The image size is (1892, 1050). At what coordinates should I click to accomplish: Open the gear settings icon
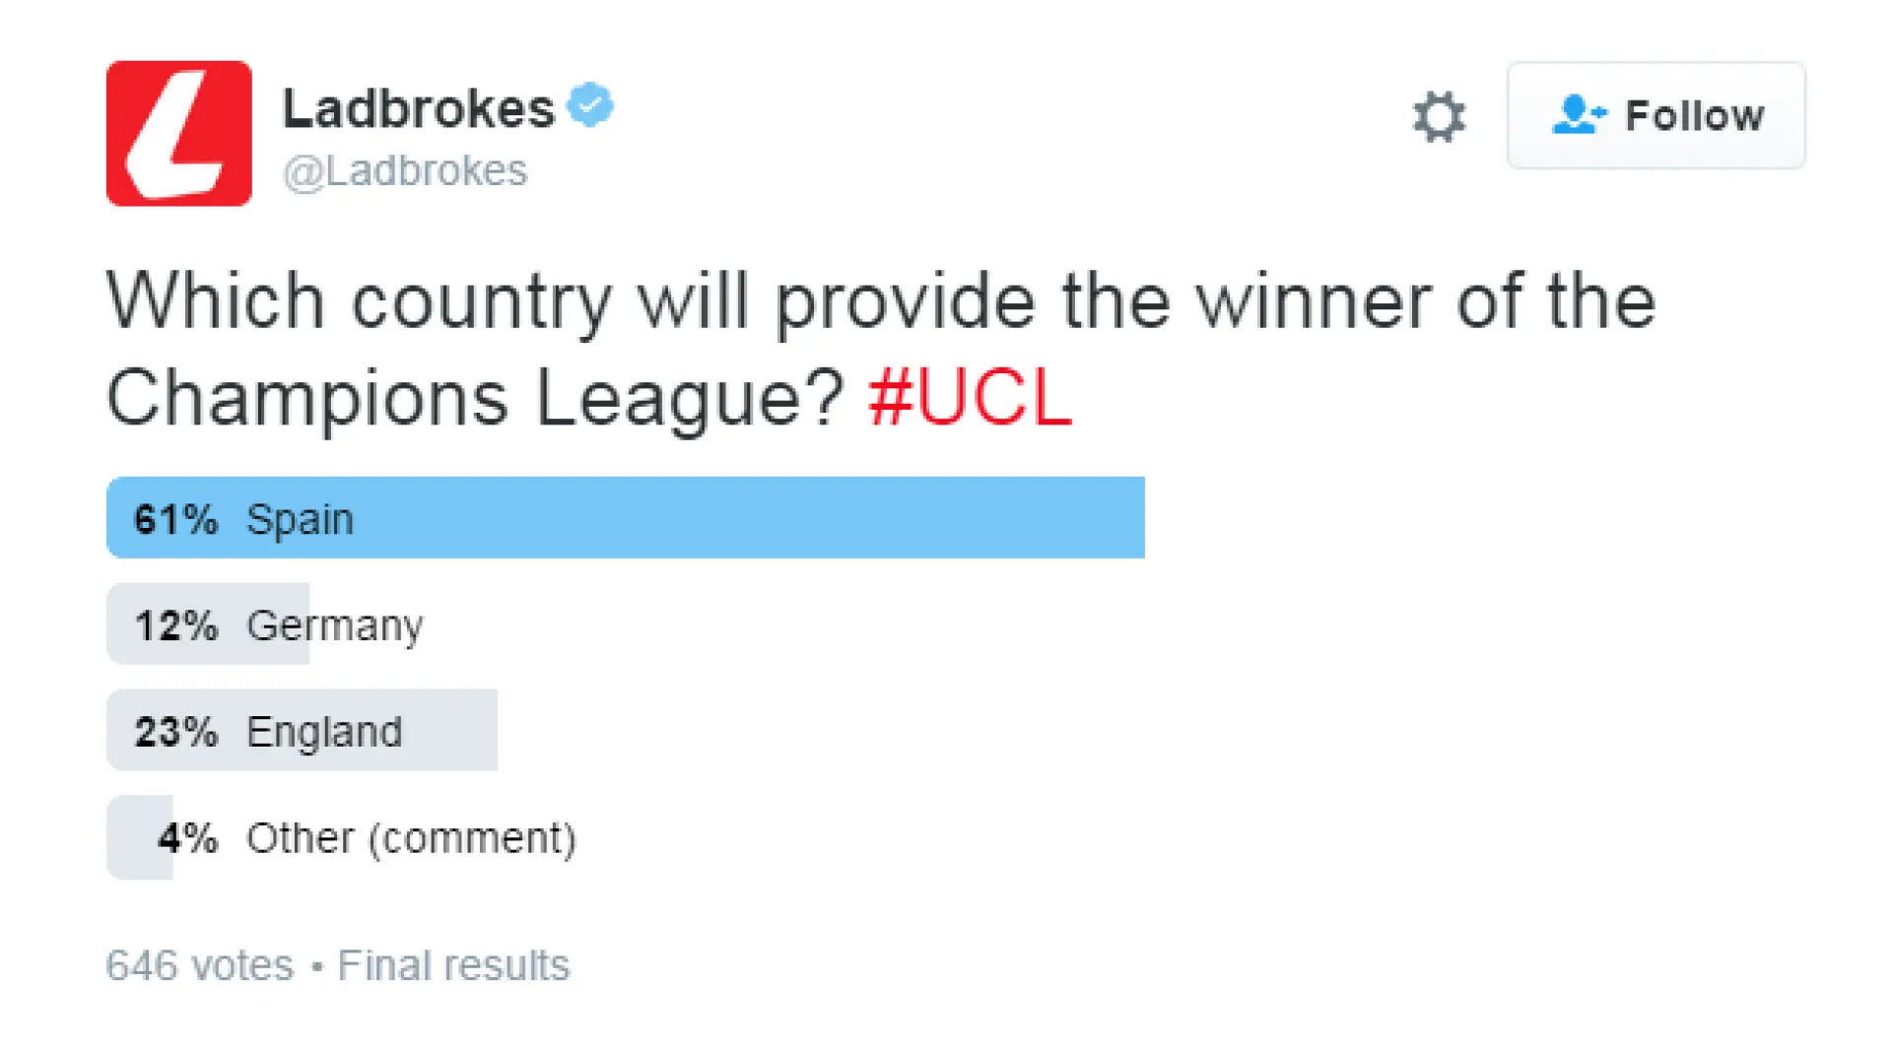(1439, 116)
